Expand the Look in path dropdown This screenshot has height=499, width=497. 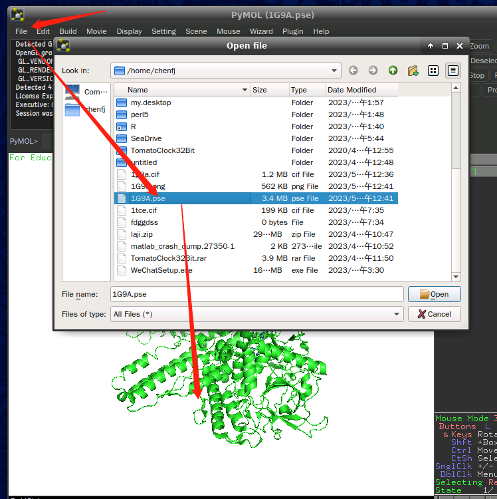[334, 71]
